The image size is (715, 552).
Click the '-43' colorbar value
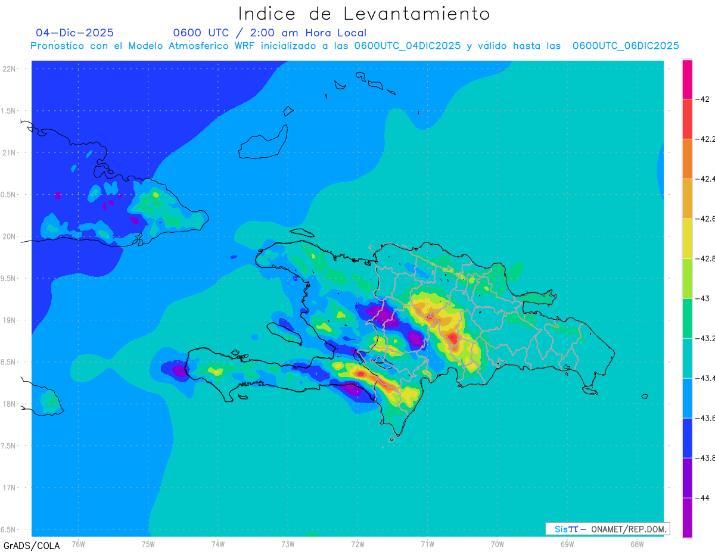click(702, 298)
